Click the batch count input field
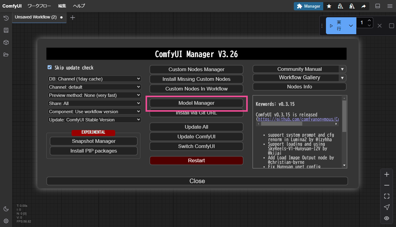 pos(361,23)
